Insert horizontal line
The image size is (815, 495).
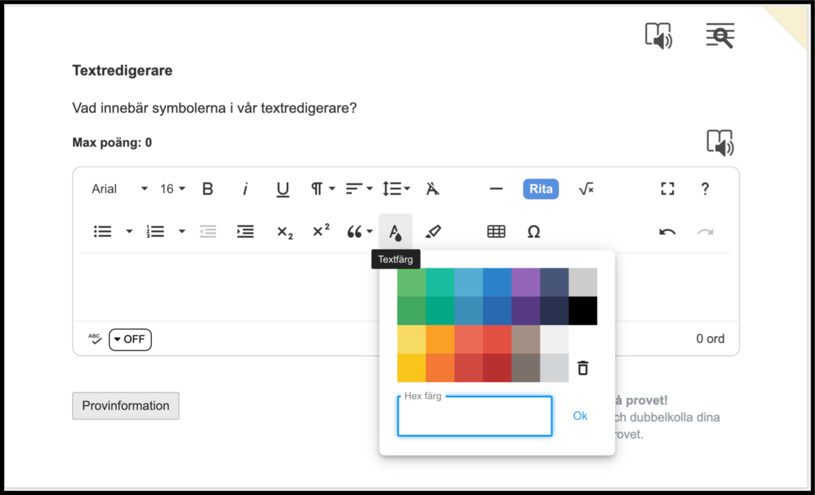(496, 189)
